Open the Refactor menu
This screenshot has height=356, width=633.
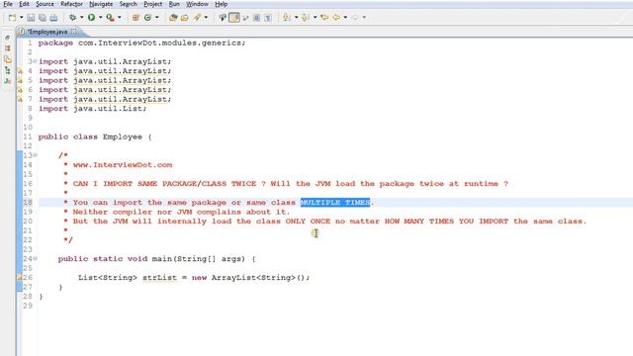71,4
